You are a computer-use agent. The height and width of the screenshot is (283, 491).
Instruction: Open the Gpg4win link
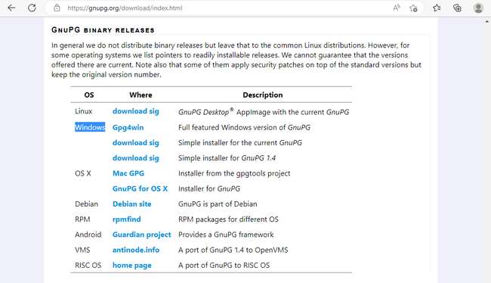[x=128, y=127]
